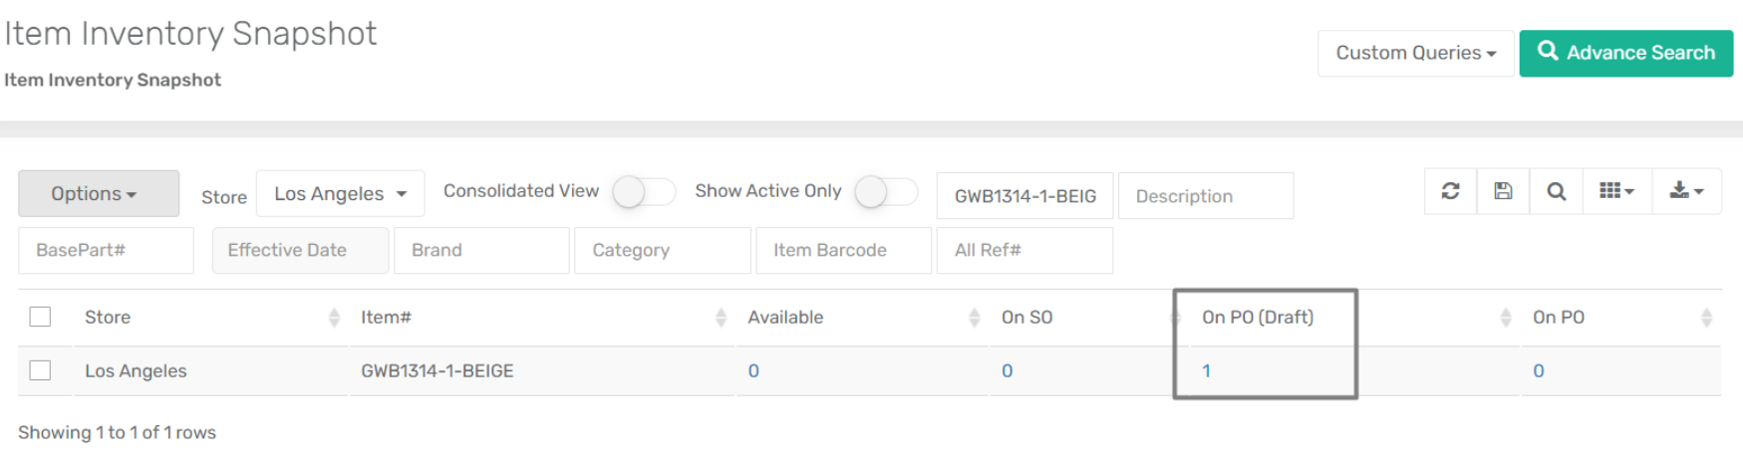Click the Available quantity 0 link
1743x456 pixels.
(753, 371)
